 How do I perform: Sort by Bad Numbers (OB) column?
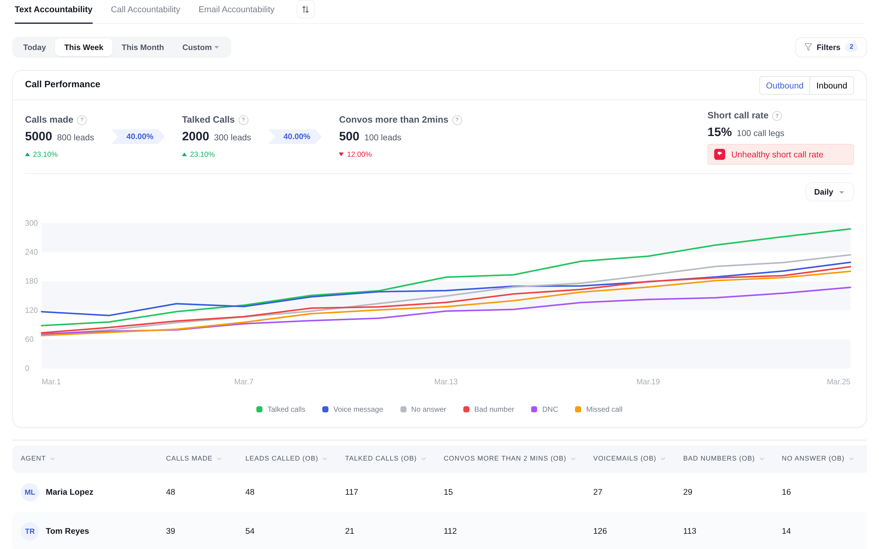point(724,458)
